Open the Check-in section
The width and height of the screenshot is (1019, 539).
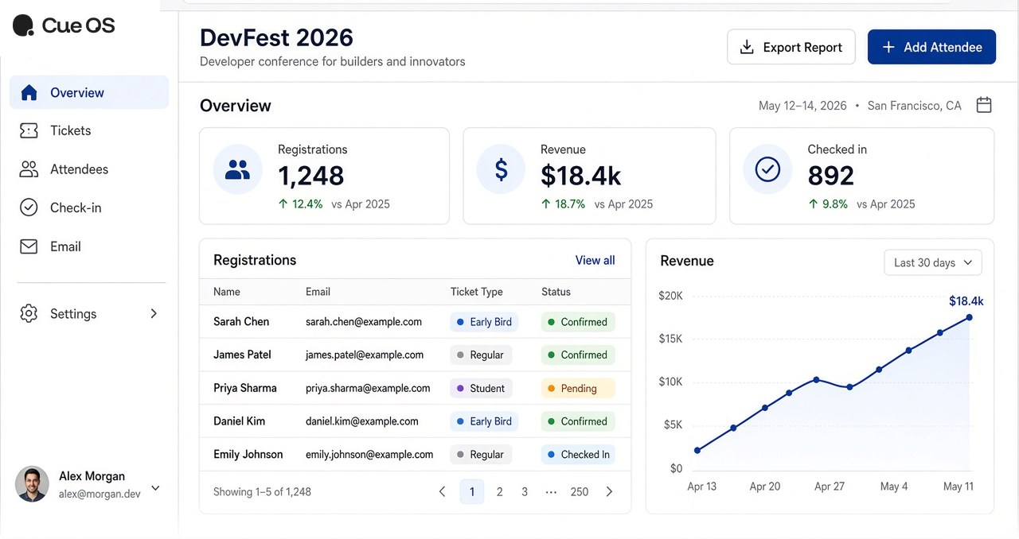89,207
